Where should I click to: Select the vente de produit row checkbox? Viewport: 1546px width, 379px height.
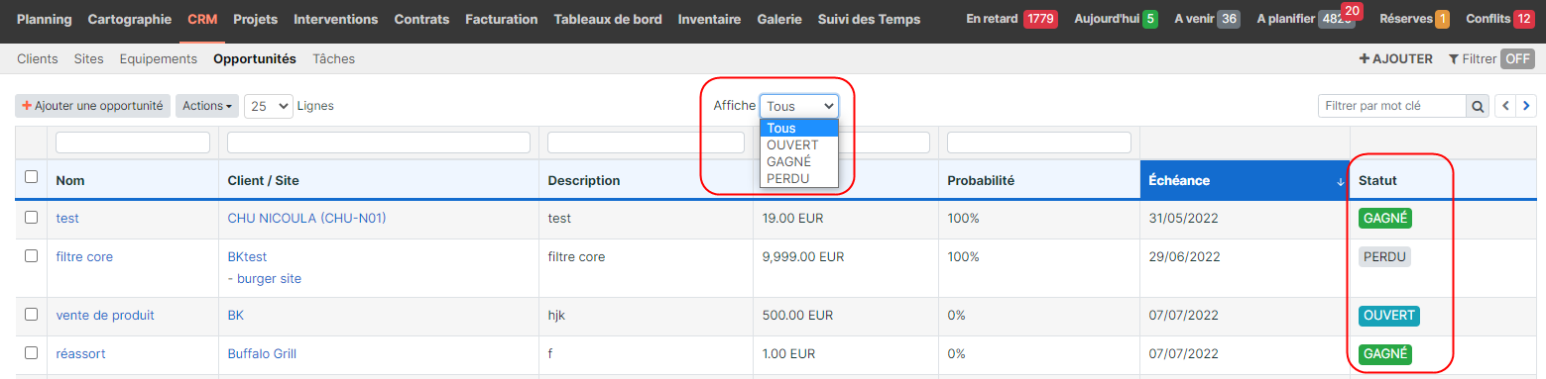(x=32, y=315)
